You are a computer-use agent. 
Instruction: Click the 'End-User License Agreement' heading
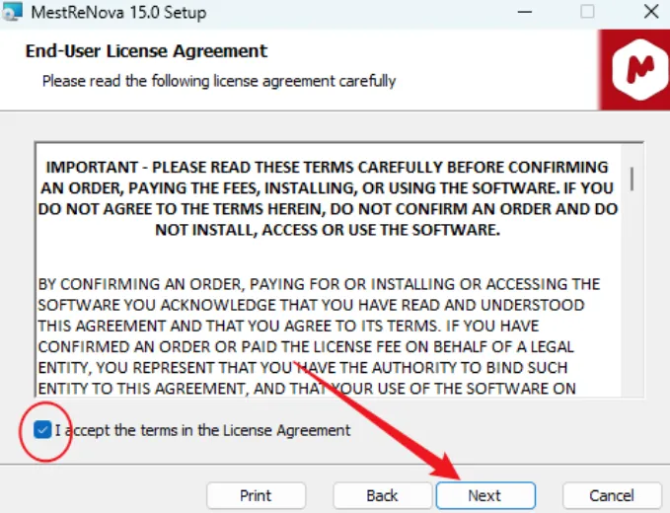tap(146, 51)
